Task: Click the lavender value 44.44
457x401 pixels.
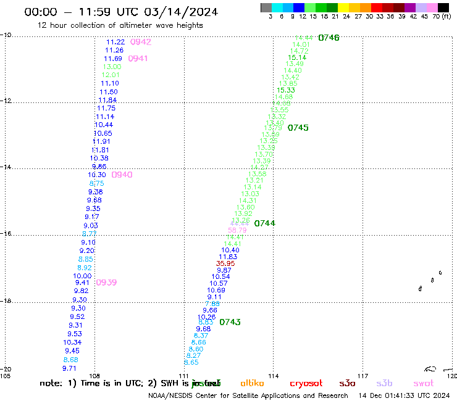Action: point(240,224)
